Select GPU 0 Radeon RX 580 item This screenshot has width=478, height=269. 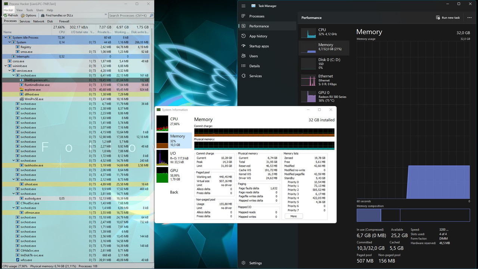(324, 96)
